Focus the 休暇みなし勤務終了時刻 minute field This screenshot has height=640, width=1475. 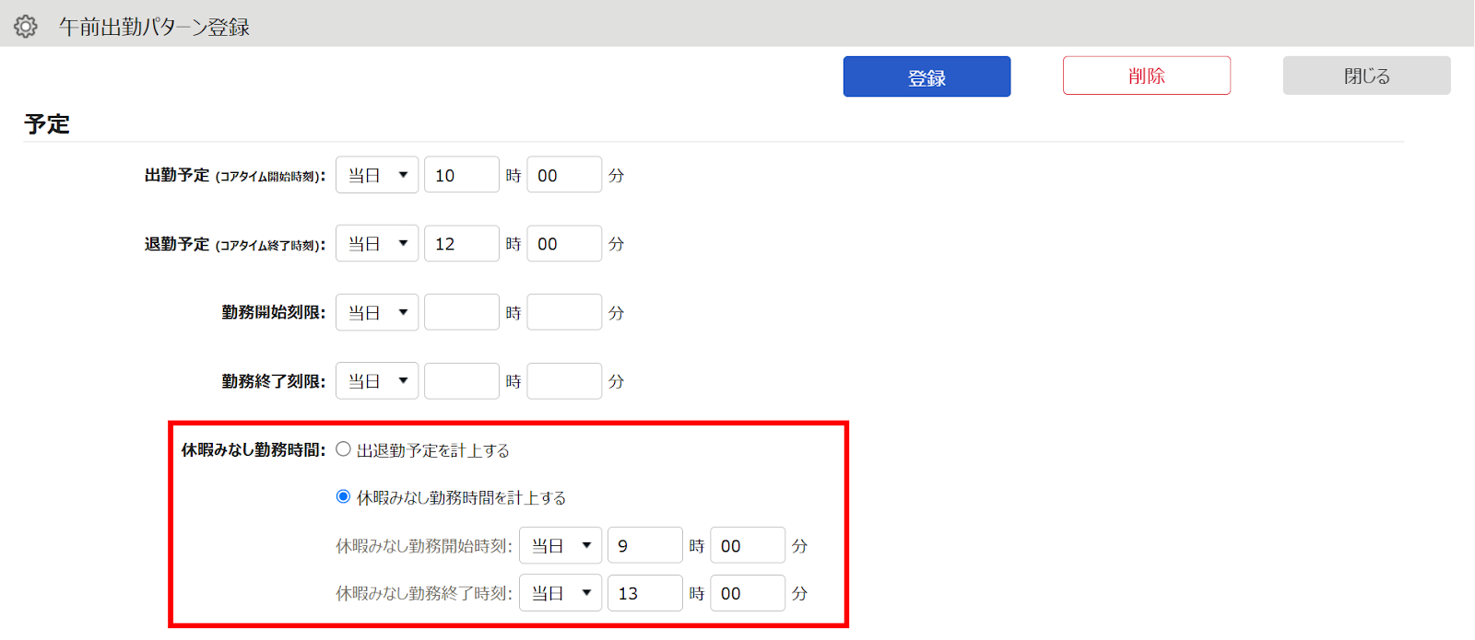(747, 593)
